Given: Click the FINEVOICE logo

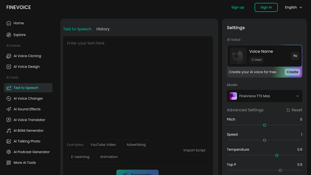Looking at the screenshot, I should [x=18, y=7].
